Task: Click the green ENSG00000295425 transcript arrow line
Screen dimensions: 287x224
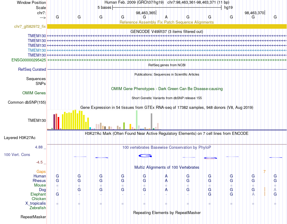Action: 167,60
